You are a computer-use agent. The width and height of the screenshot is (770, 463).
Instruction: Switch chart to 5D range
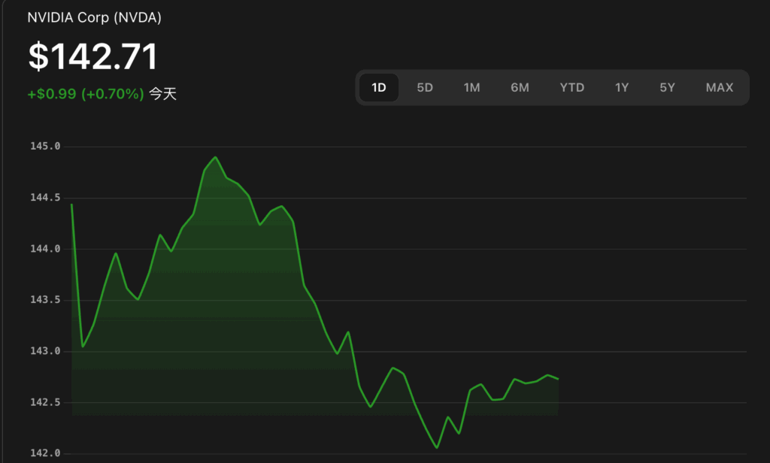click(x=425, y=87)
